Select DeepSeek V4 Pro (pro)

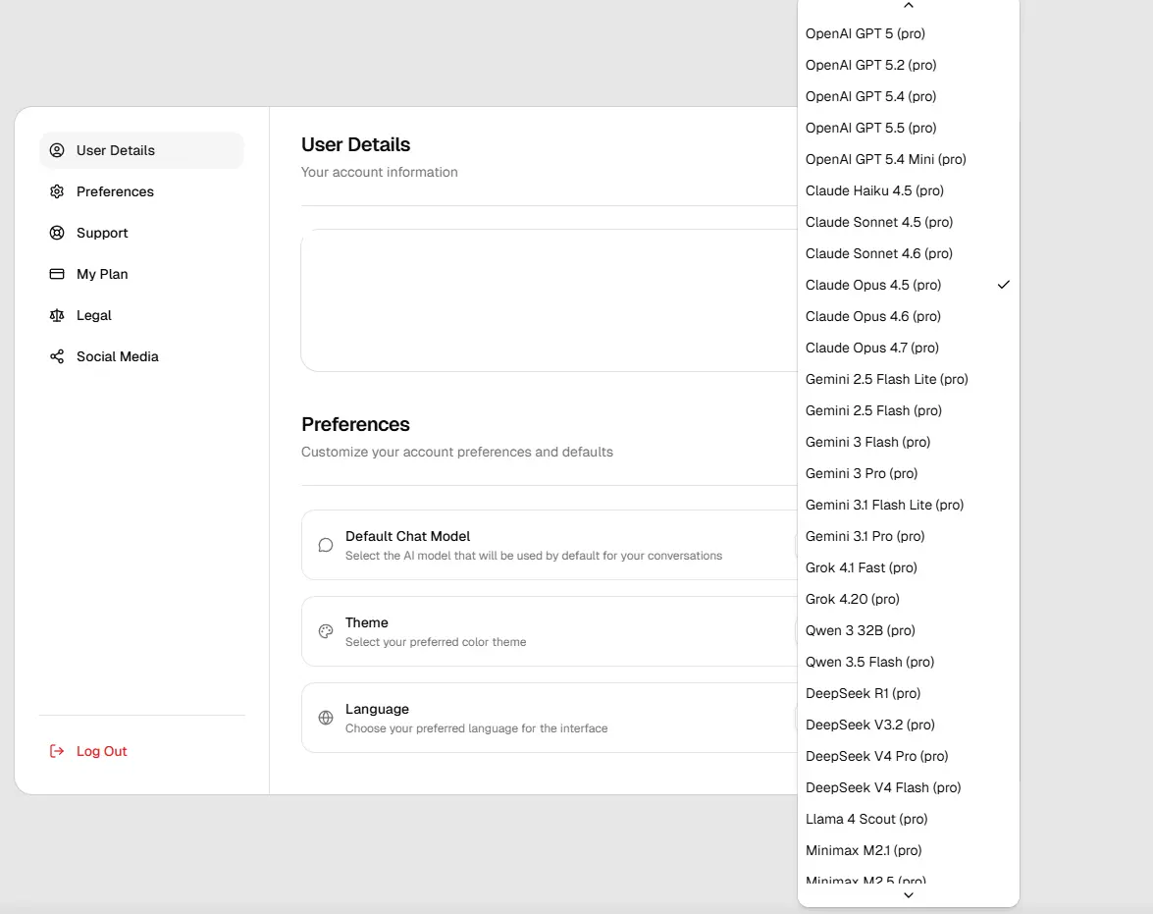coord(908,756)
